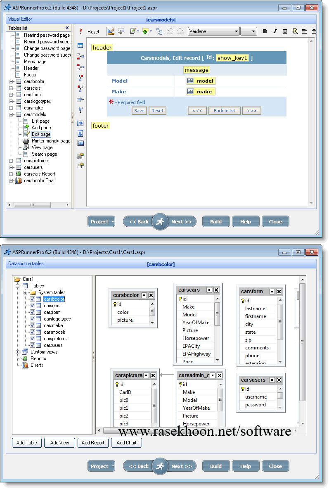Redo the change in Visual Editor
This screenshot has width=329, height=489.
click(180, 31)
